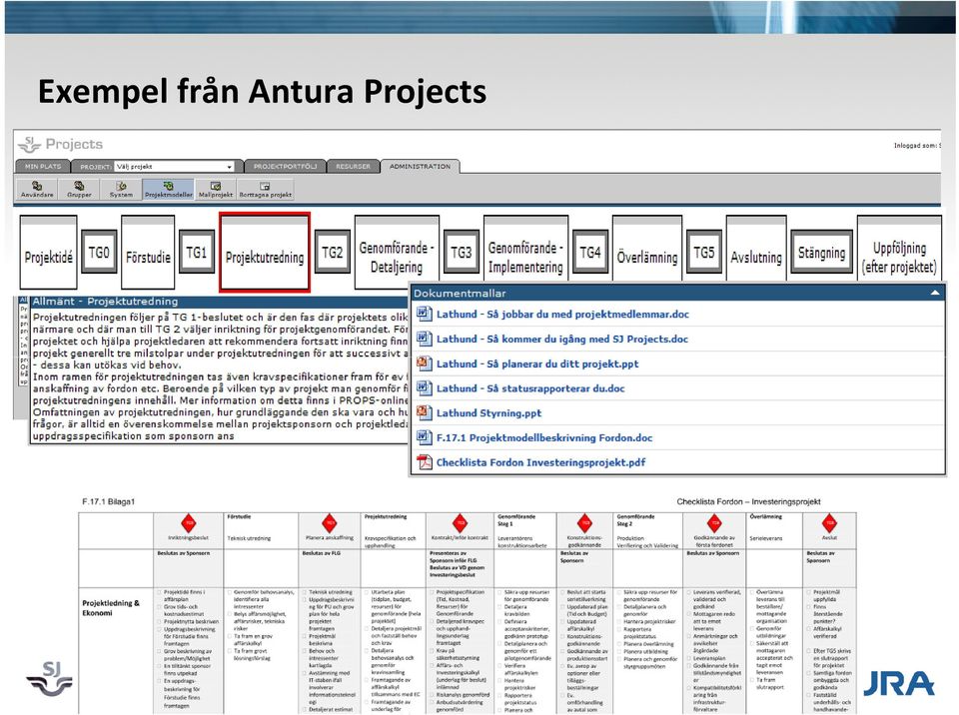Click PowerPoint icon beside Lathund Styrning.ppt
The height and width of the screenshot is (715, 959).
424,412
